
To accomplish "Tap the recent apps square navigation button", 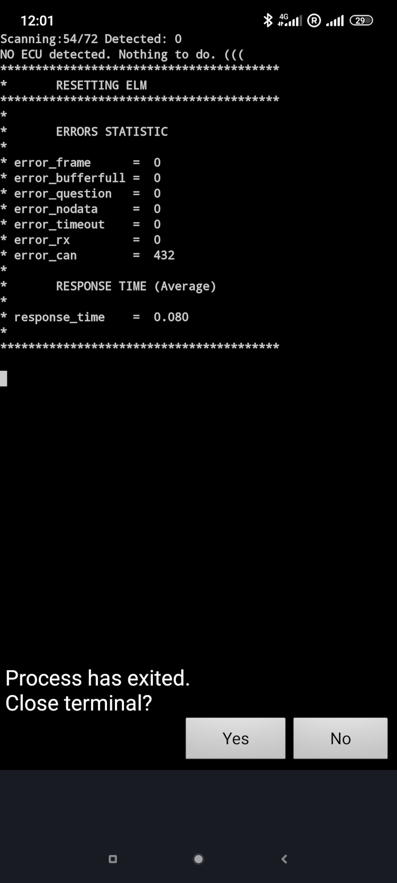I will 113,859.
